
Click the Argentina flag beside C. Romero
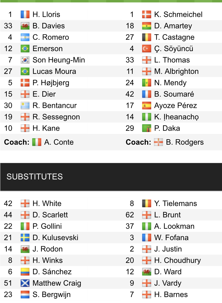click(x=25, y=37)
